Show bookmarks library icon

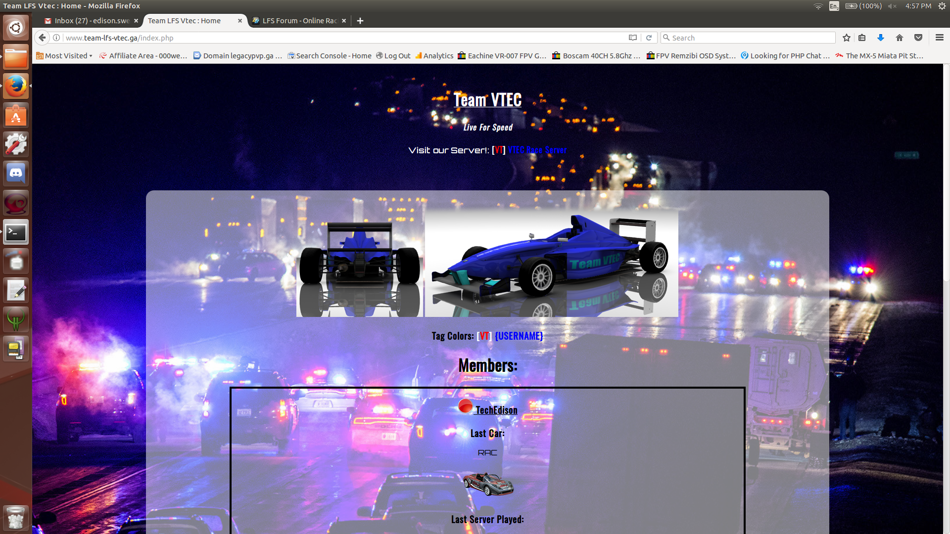pos(862,38)
